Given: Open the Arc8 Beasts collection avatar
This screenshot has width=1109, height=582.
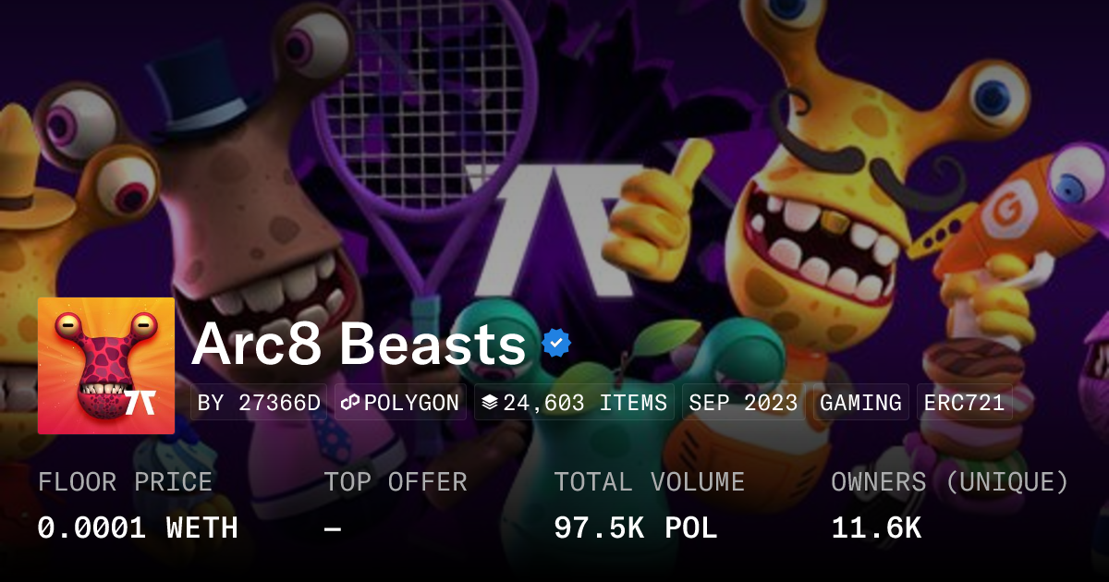Looking at the screenshot, I should [106, 366].
